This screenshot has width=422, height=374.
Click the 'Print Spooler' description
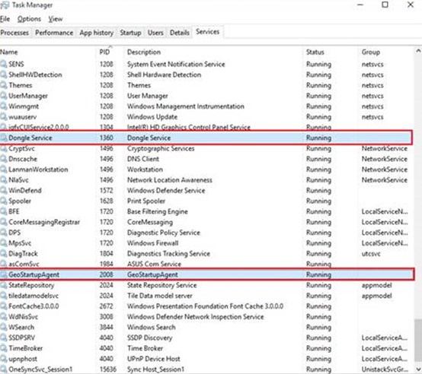point(146,201)
